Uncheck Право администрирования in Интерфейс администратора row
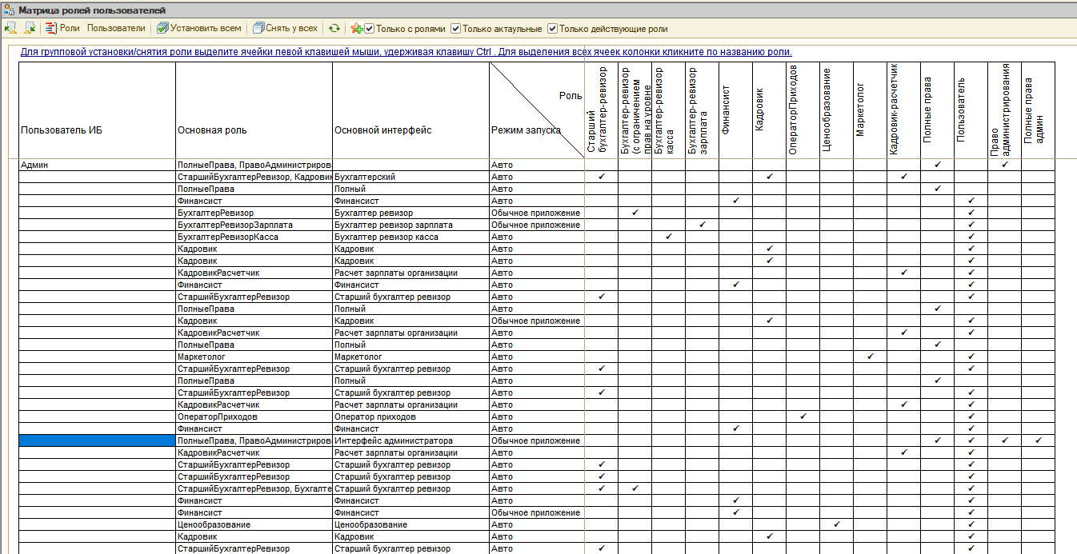Viewport: 1077px width, 554px height. 1004,440
